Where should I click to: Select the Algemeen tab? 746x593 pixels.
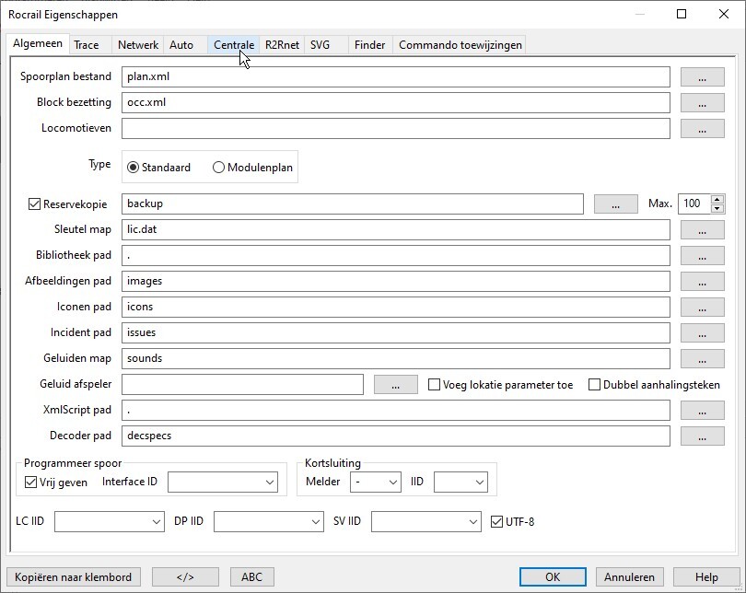(x=38, y=43)
